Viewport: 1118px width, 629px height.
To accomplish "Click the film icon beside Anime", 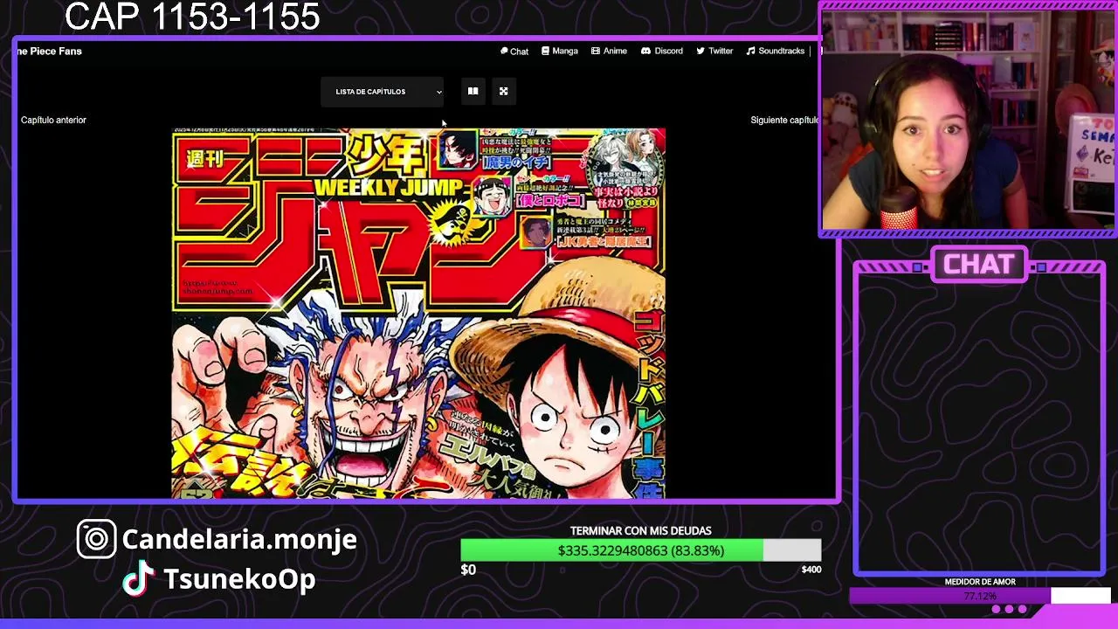I will (596, 52).
